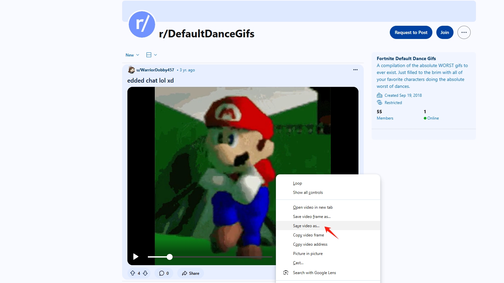504x283 pixels.
Task: Click the 'Restricted' community status text
Action: point(393,103)
